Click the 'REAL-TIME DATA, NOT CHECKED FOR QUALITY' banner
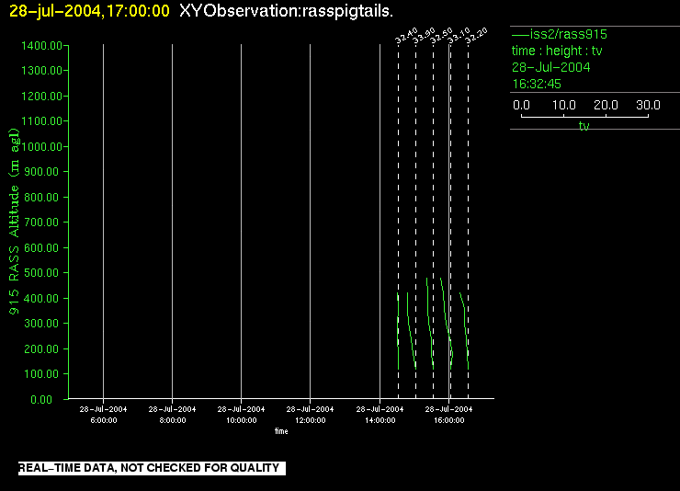 tap(152, 468)
